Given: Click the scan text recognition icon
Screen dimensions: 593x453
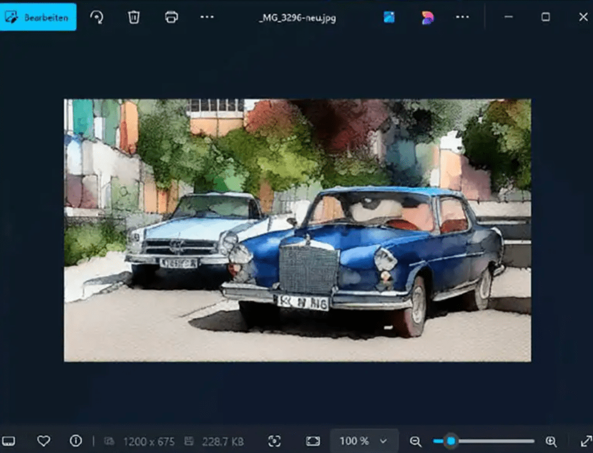Looking at the screenshot, I should [276, 441].
